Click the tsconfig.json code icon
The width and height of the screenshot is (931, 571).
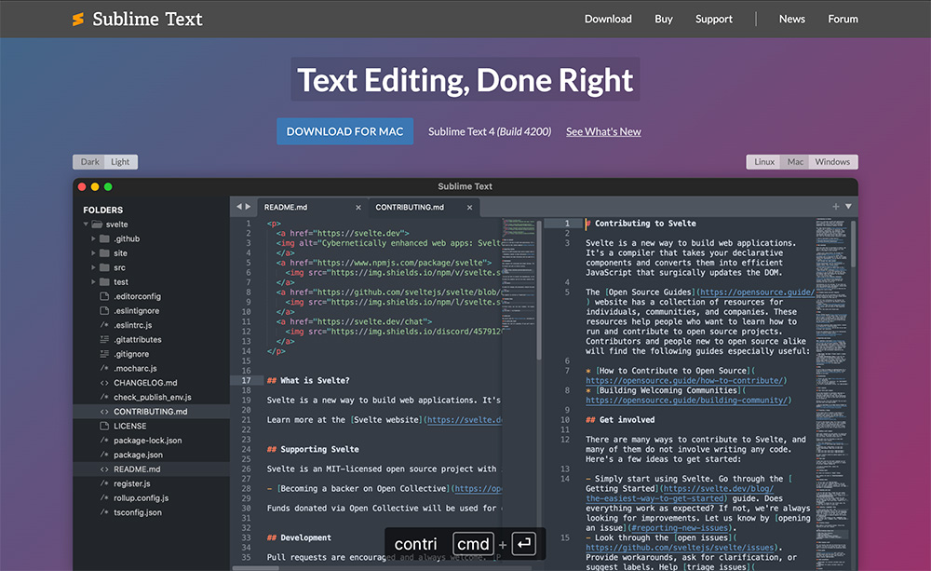(104, 512)
